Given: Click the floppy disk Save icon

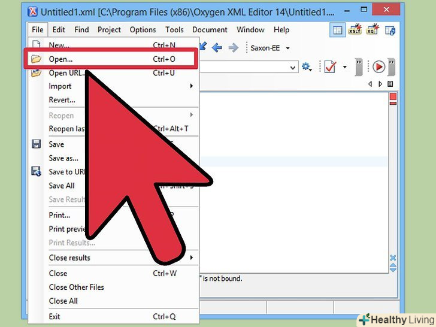Looking at the screenshot, I should pyautogui.click(x=37, y=144).
